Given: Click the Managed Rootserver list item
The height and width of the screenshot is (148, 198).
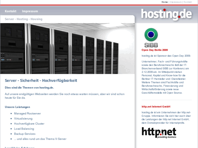Looking at the screenshot, I should (x=28, y=114).
